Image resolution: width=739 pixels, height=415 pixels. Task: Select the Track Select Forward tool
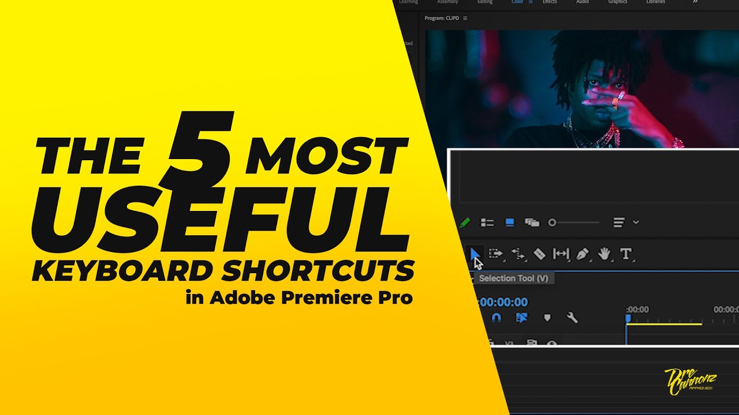496,254
